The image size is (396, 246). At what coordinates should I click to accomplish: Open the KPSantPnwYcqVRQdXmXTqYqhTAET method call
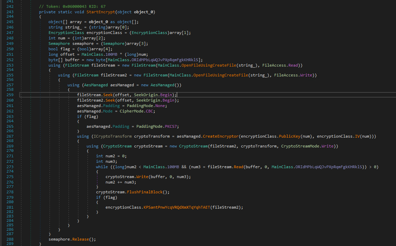177,208
